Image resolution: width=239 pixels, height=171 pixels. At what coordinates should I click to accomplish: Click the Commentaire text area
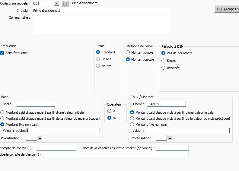pos(101,24)
